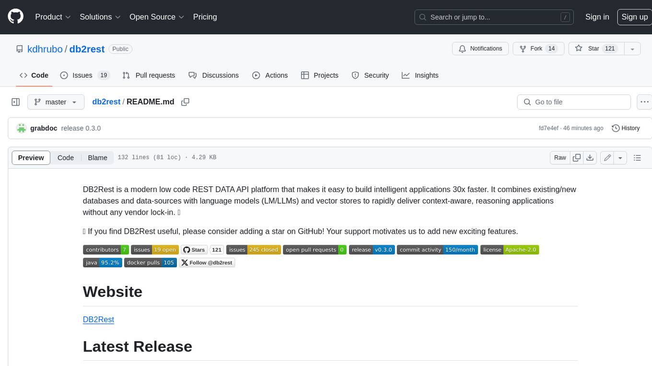Open the document outline icon
This screenshot has height=366, width=652.
637,158
